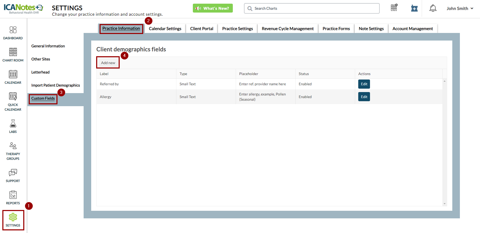This screenshot has width=480, height=233.
Task: Open the Calendar sidebar icon
Action: pos(13,75)
